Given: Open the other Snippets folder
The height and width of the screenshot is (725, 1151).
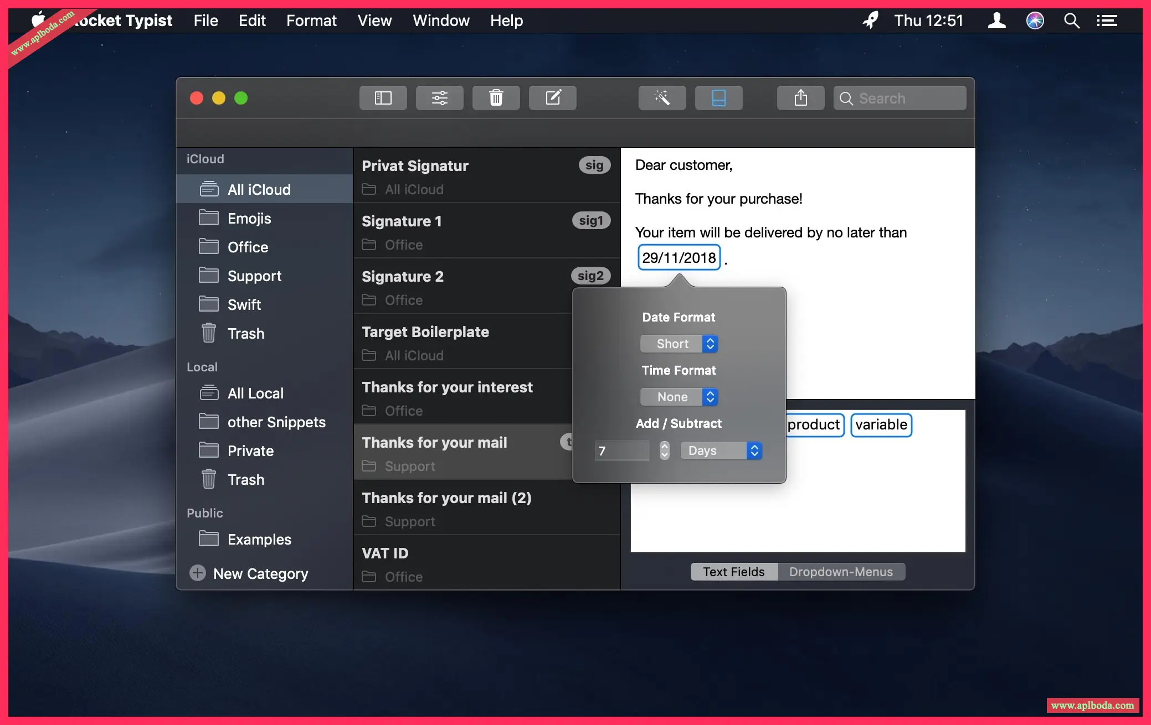Looking at the screenshot, I should pos(264,422).
